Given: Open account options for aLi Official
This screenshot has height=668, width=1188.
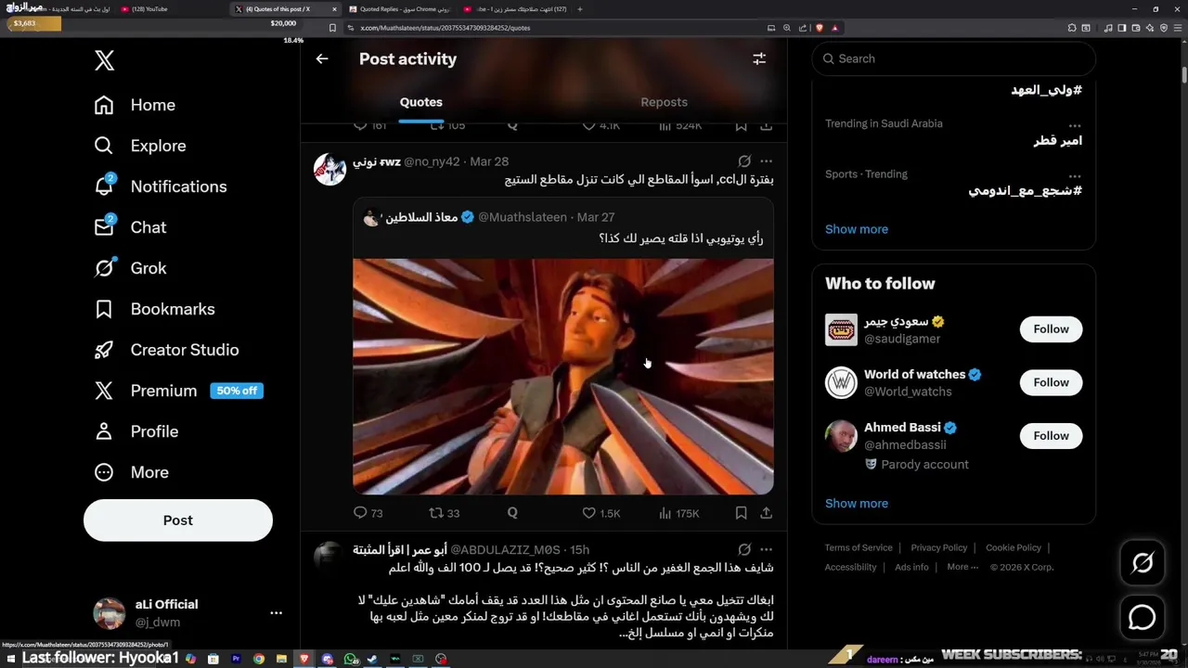Looking at the screenshot, I should [x=276, y=613].
